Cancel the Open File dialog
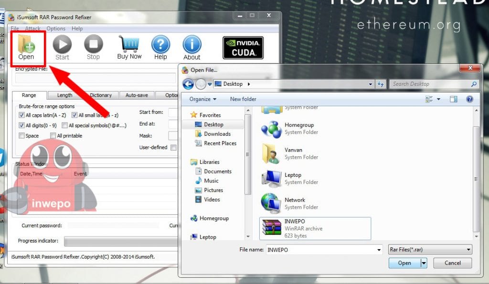Viewport: 489px width, 284px height. tap(453, 263)
